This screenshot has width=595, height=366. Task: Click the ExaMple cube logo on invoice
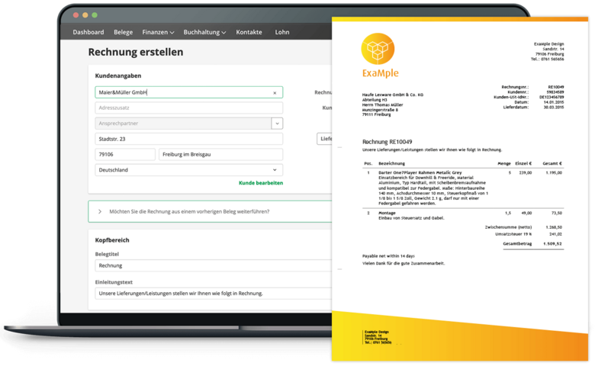(378, 50)
